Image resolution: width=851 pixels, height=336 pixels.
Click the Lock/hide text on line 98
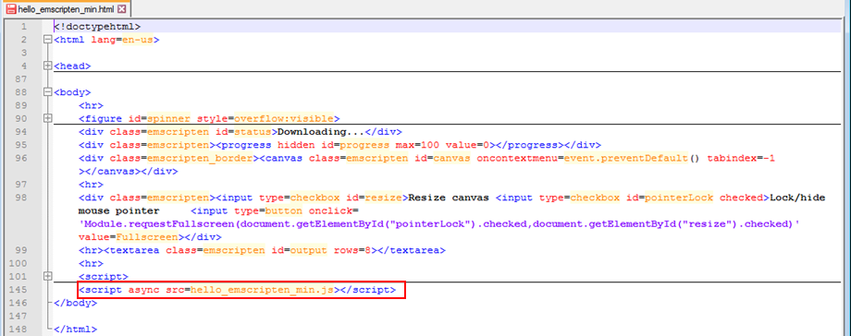coord(797,198)
